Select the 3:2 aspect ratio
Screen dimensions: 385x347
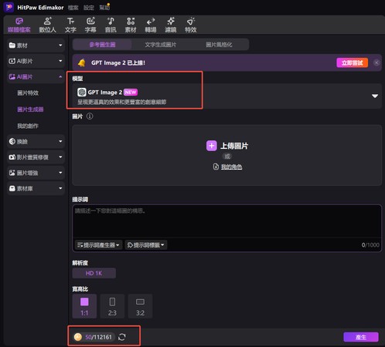click(x=140, y=306)
